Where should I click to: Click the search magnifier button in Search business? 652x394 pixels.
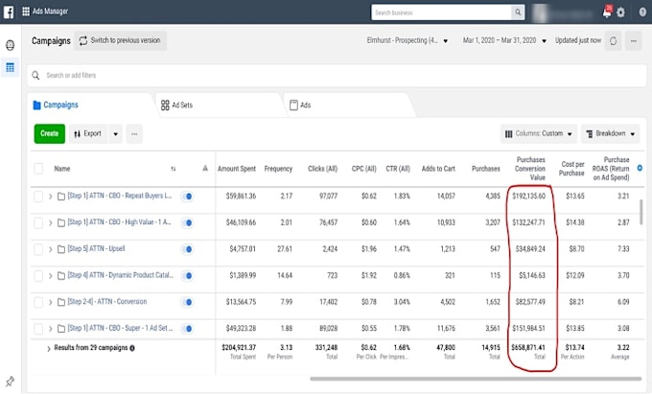click(x=518, y=12)
